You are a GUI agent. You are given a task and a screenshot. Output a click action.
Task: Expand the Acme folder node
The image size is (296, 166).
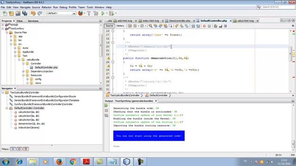(x=15, y=48)
